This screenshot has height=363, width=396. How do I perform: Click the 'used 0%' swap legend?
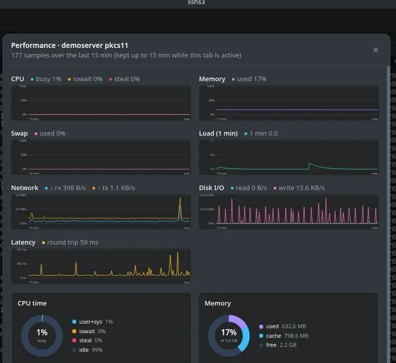coord(49,133)
